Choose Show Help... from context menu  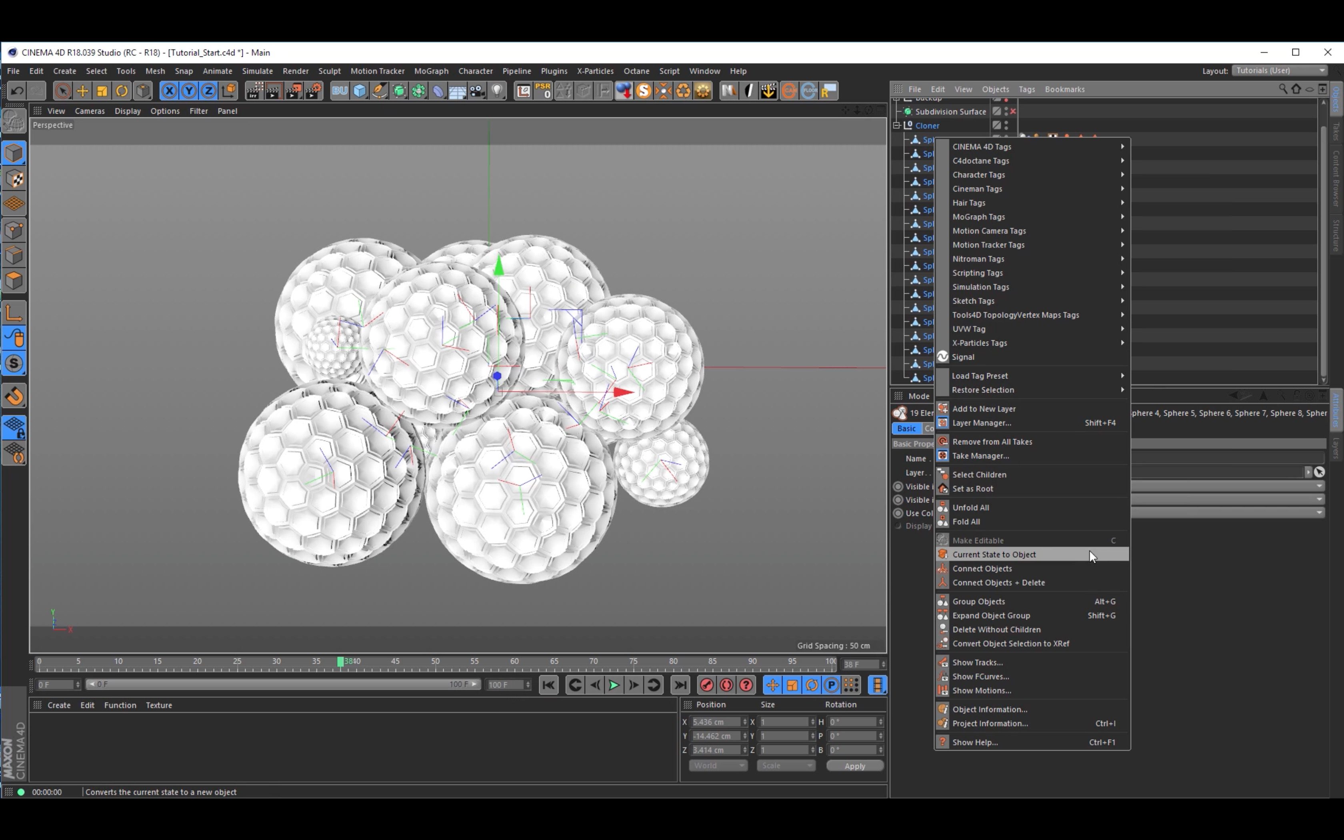tap(1032, 742)
